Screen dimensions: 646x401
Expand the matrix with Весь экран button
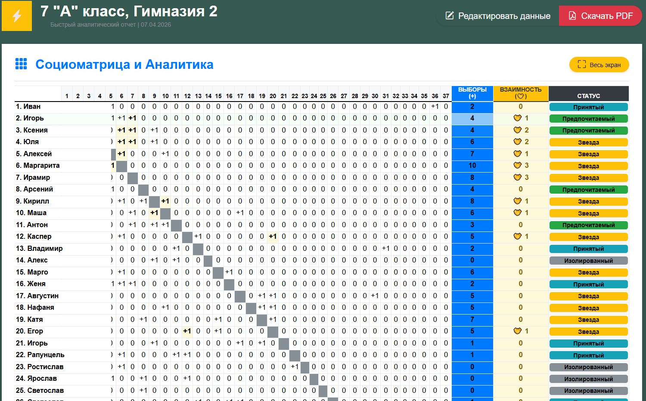pos(599,65)
